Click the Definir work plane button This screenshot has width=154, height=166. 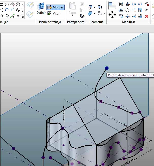tap(41, 8)
